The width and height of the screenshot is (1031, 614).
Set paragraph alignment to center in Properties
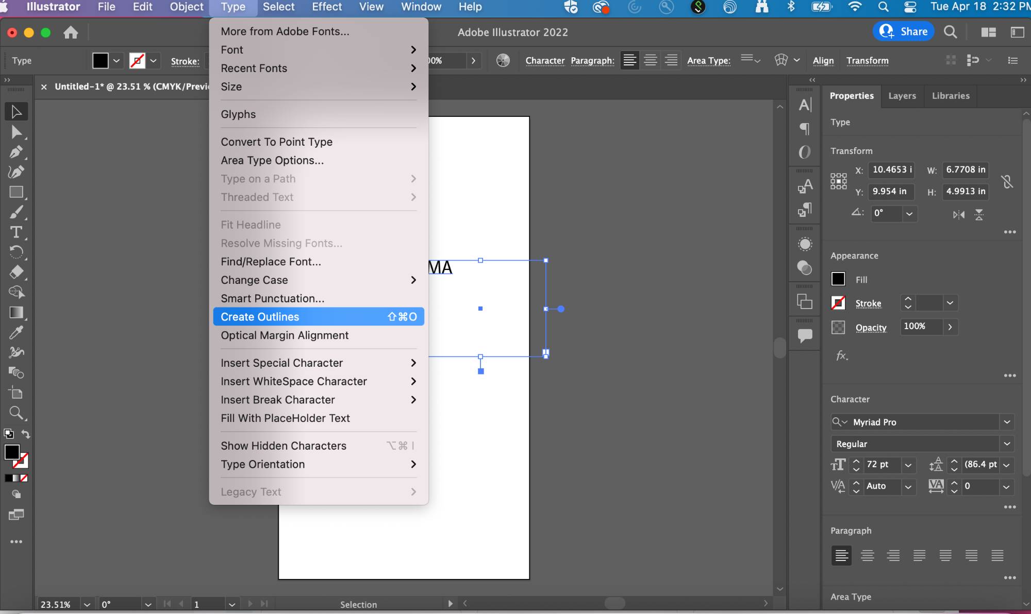click(x=868, y=555)
